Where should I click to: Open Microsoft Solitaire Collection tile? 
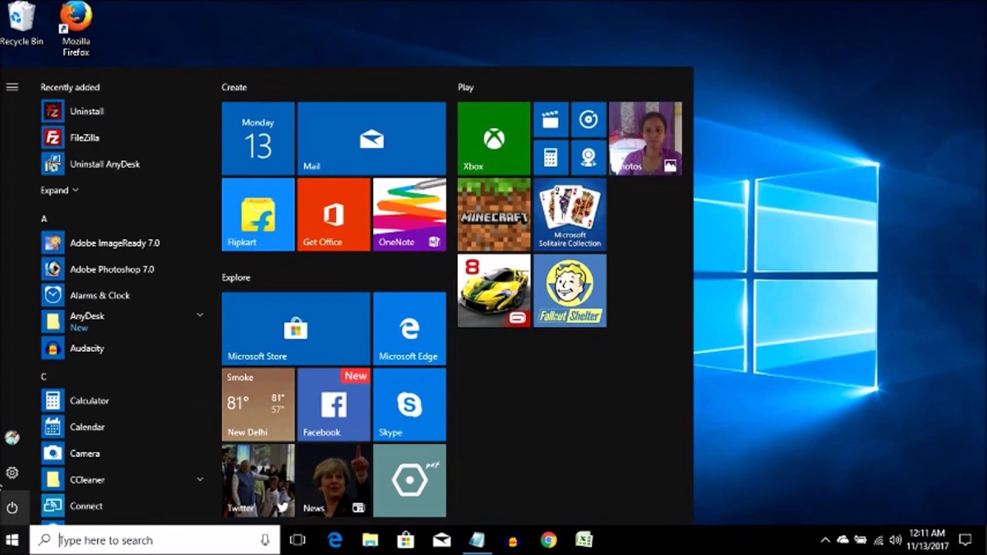tap(570, 215)
